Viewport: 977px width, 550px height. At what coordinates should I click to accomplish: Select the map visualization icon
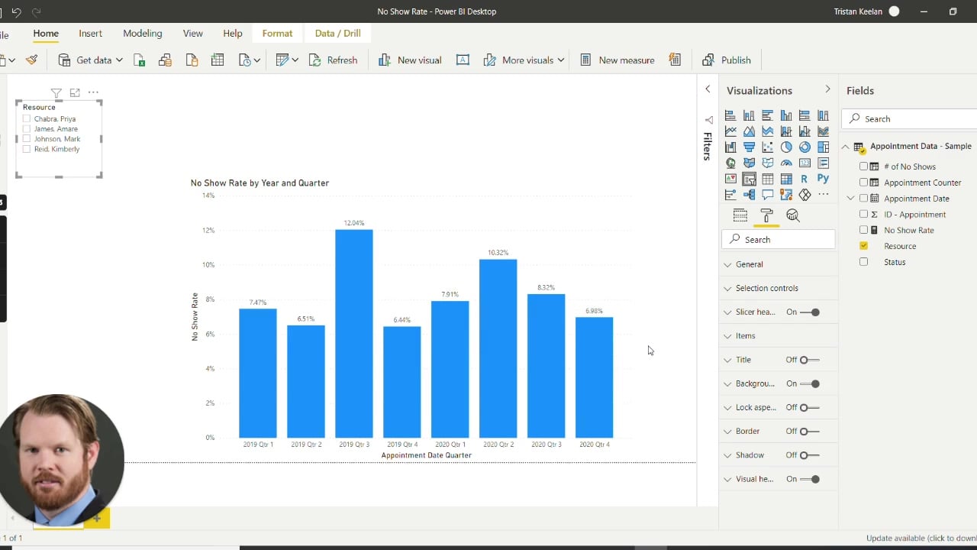pyautogui.click(x=730, y=163)
